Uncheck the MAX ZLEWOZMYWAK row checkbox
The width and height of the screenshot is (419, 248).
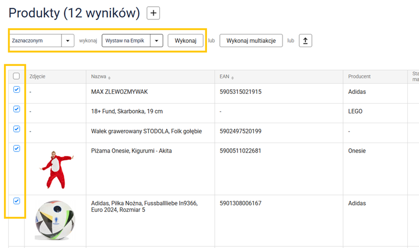pyautogui.click(x=16, y=89)
